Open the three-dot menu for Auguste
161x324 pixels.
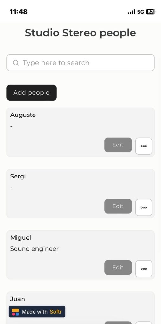click(x=144, y=146)
